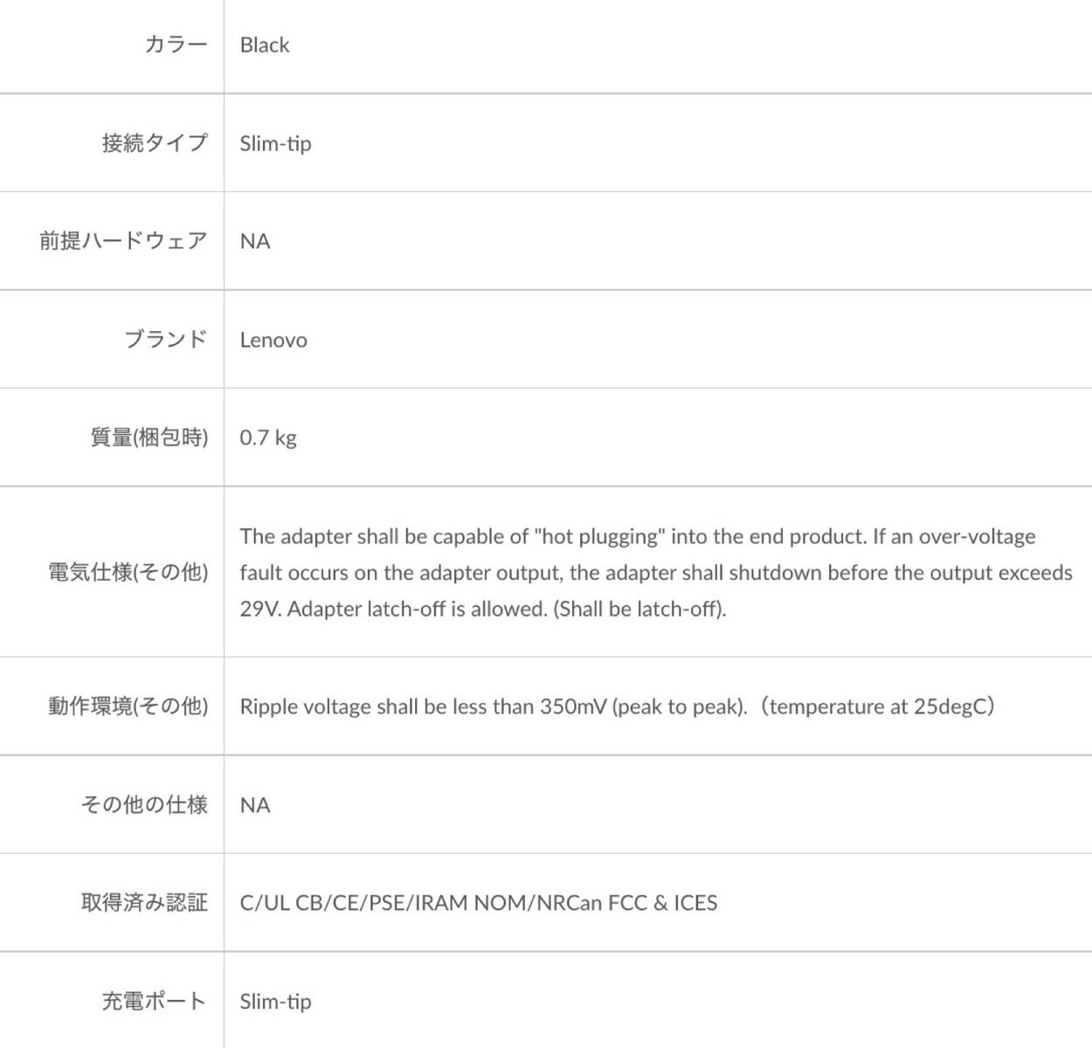Click the 動作環境(その他) label
This screenshot has height=1048, width=1092.
point(128,707)
